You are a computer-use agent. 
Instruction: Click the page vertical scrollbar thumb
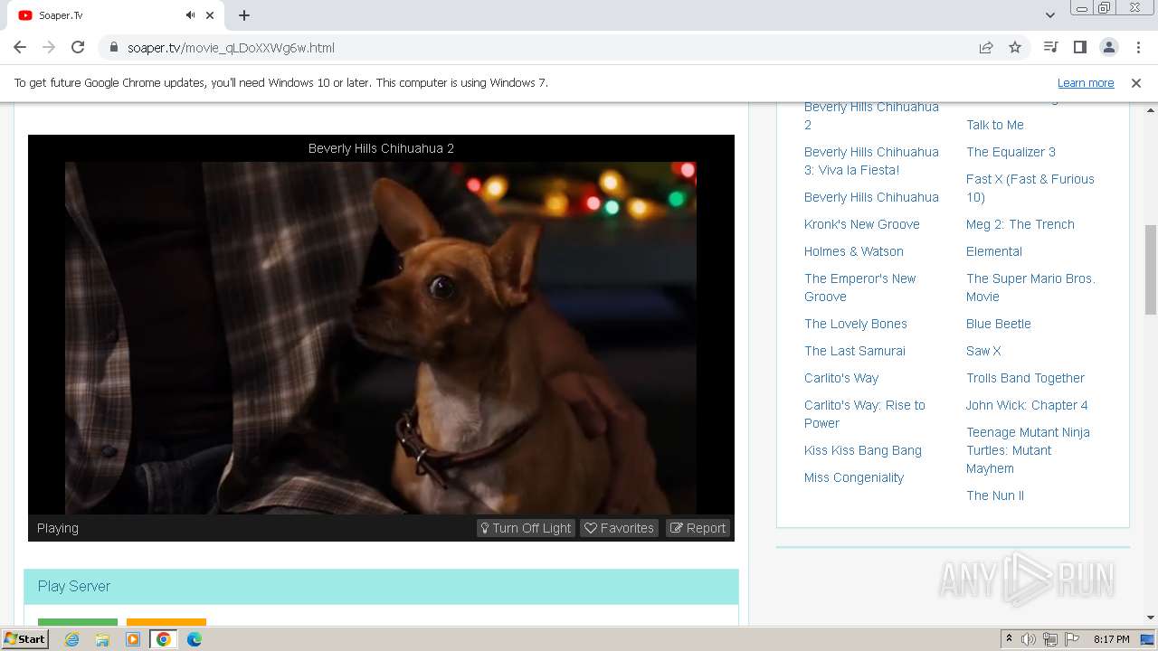coord(1151,269)
